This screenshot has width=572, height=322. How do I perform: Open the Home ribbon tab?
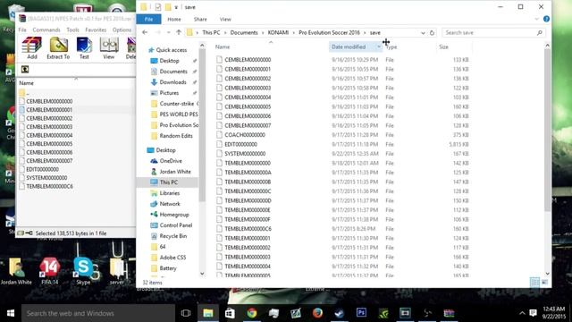point(174,20)
